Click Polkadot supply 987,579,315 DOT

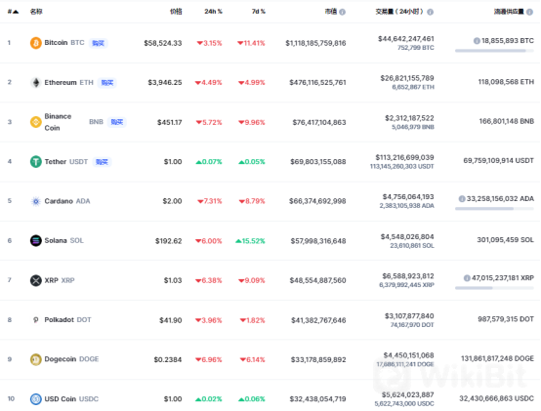click(506, 319)
